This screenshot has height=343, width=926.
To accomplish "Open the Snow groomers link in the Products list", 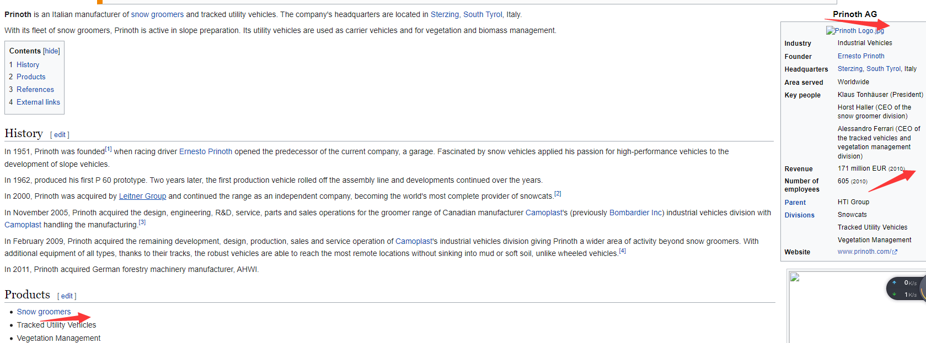I will click(x=44, y=312).
